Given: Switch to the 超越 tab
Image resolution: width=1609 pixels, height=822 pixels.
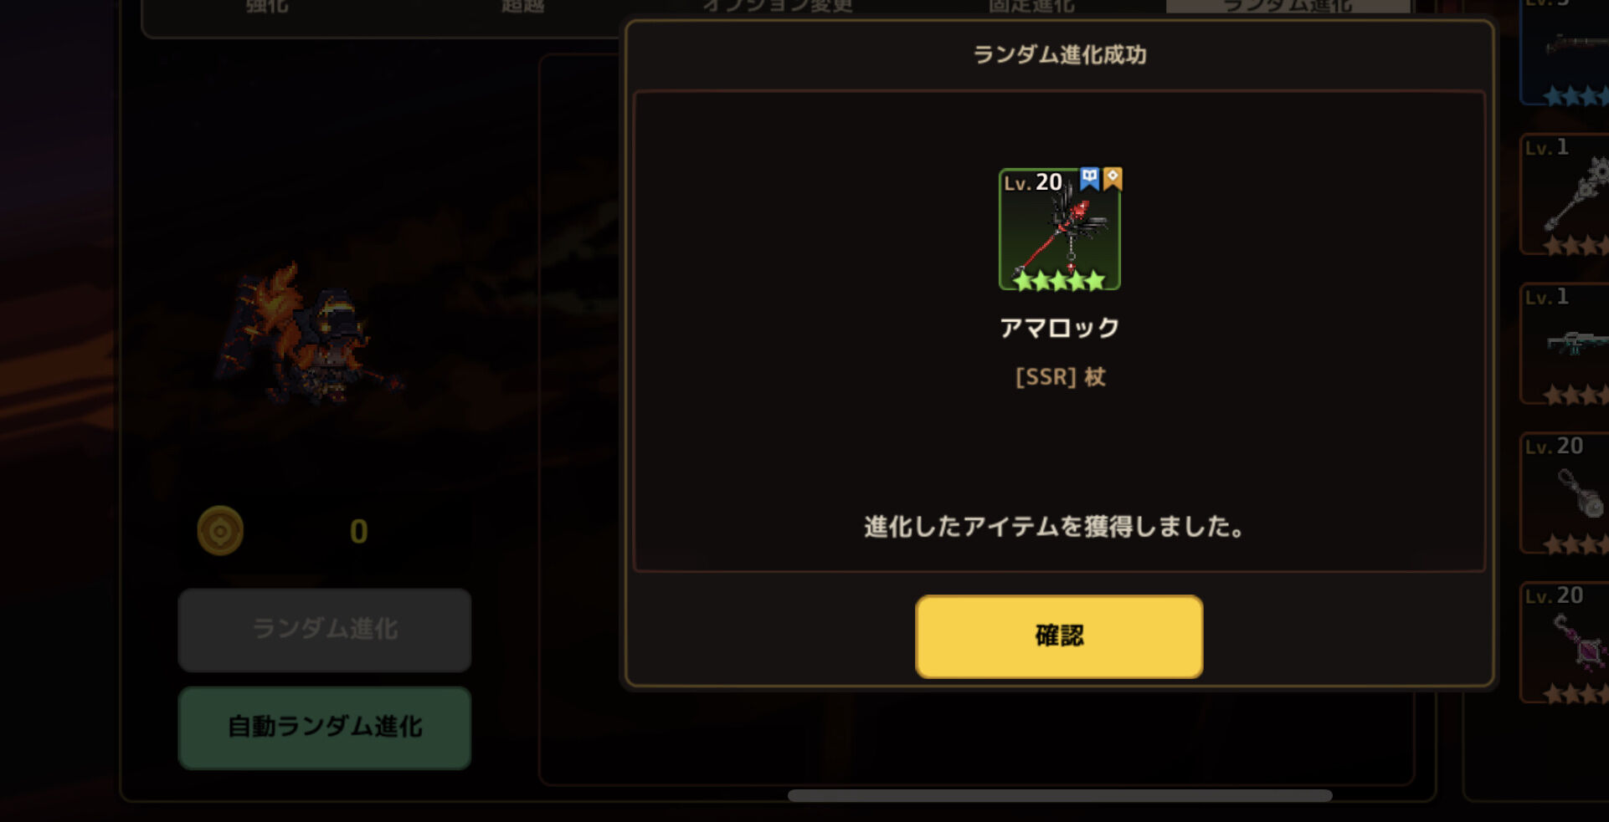Looking at the screenshot, I should pyautogui.click(x=522, y=7).
